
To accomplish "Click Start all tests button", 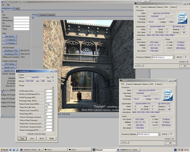I will [10, 36].
